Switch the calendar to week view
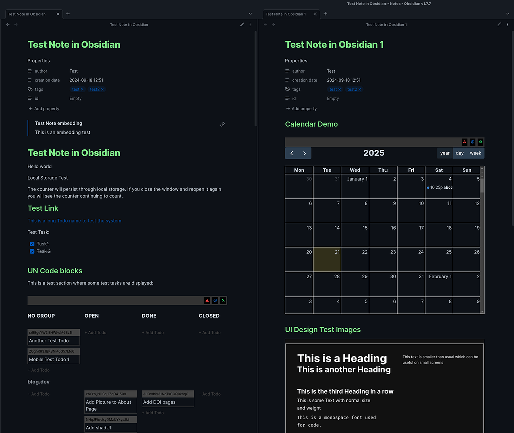 pyautogui.click(x=475, y=153)
